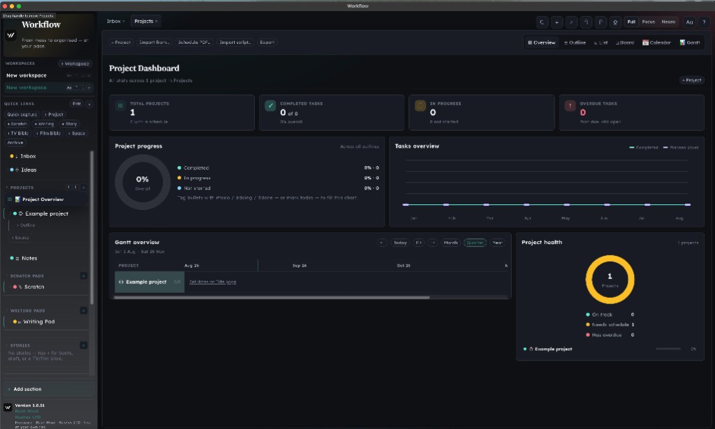The width and height of the screenshot is (715, 429).
Task: Click the upload arrow icon beside Full
Action: pos(615,22)
